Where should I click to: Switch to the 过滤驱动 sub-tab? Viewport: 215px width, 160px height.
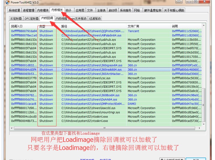click(x=95, y=19)
